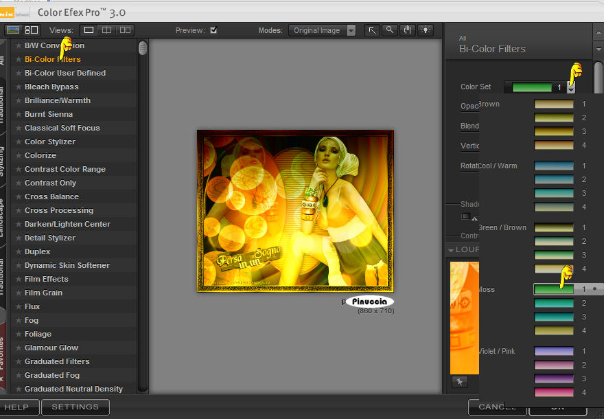Click the SETTINGS button
The height and width of the screenshot is (419, 604).
pos(75,407)
